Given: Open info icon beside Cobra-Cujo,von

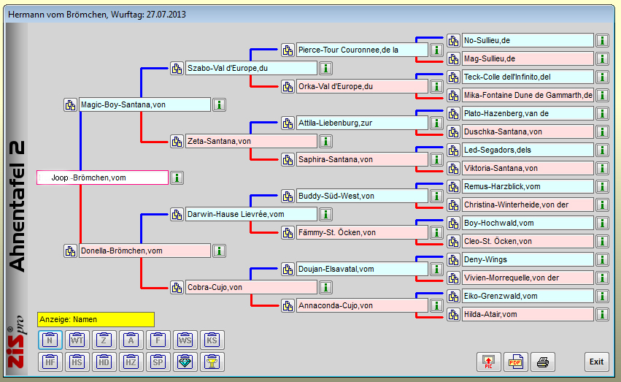Looking at the screenshot, I should [x=325, y=288].
